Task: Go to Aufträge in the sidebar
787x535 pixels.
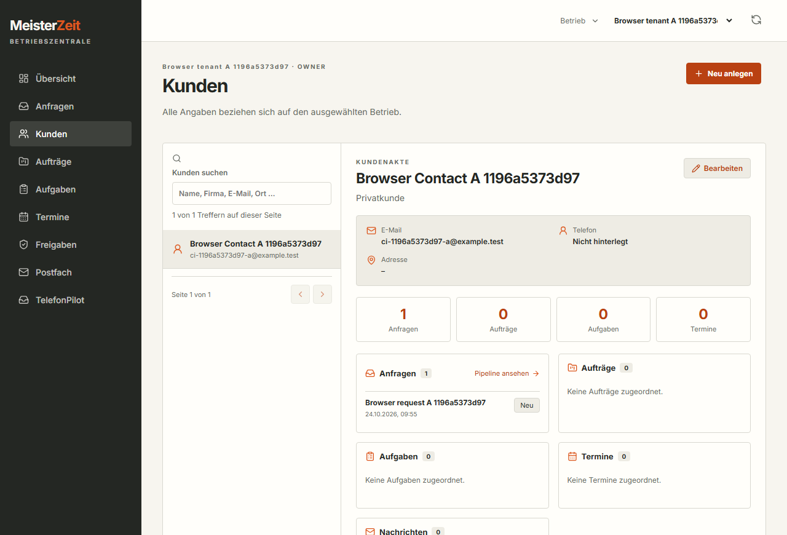Action: pos(71,162)
